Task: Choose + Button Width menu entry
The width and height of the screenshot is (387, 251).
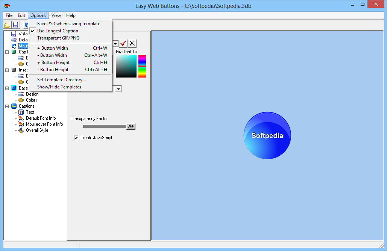Action: tap(70, 48)
